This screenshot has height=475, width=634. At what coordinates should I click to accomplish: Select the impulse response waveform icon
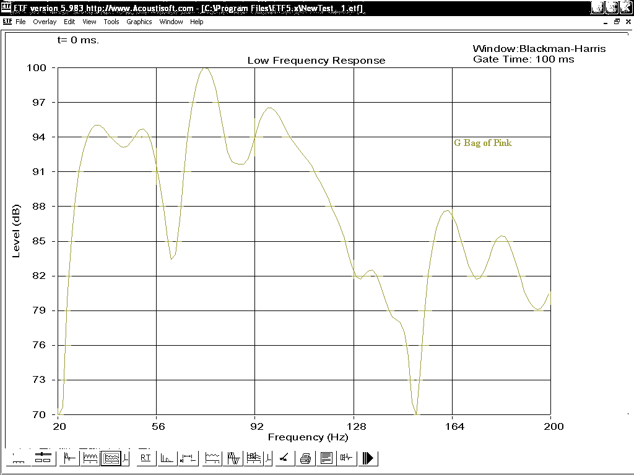[69, 458]
